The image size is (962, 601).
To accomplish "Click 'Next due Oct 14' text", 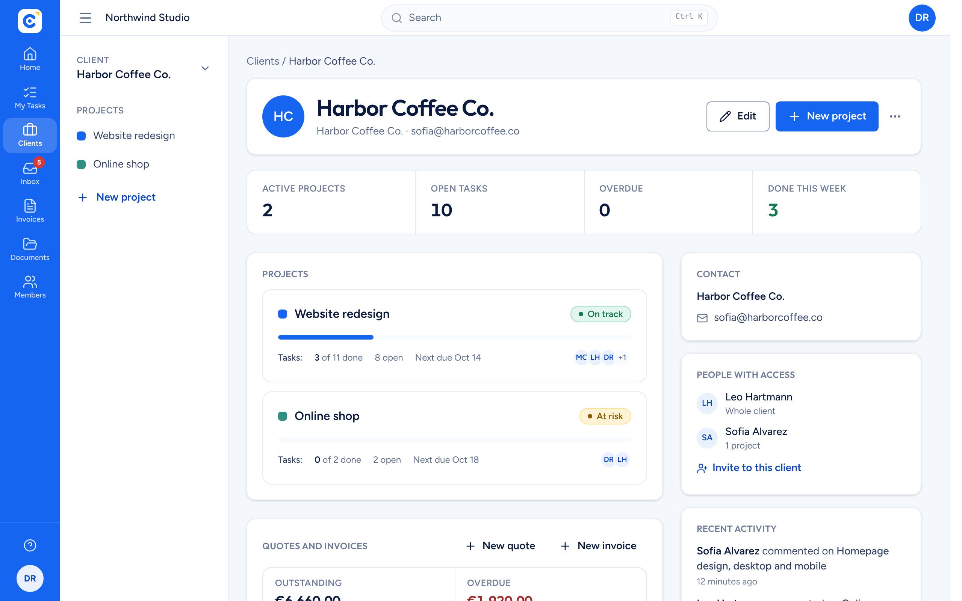I will (448, 358).
